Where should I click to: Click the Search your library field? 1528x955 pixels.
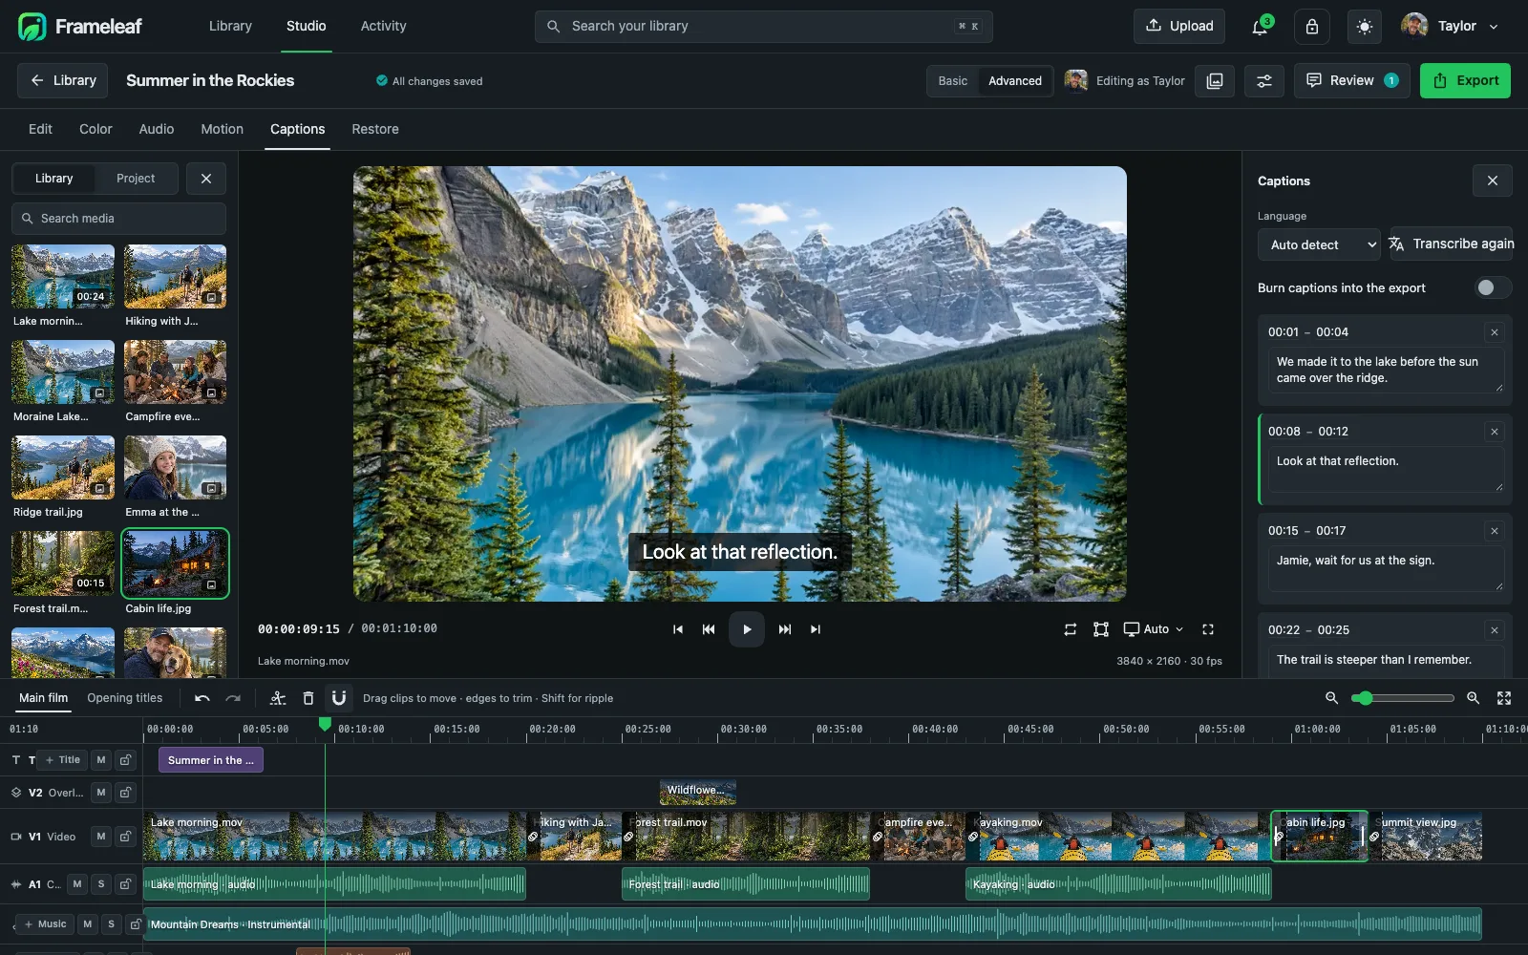coord(764,27)
